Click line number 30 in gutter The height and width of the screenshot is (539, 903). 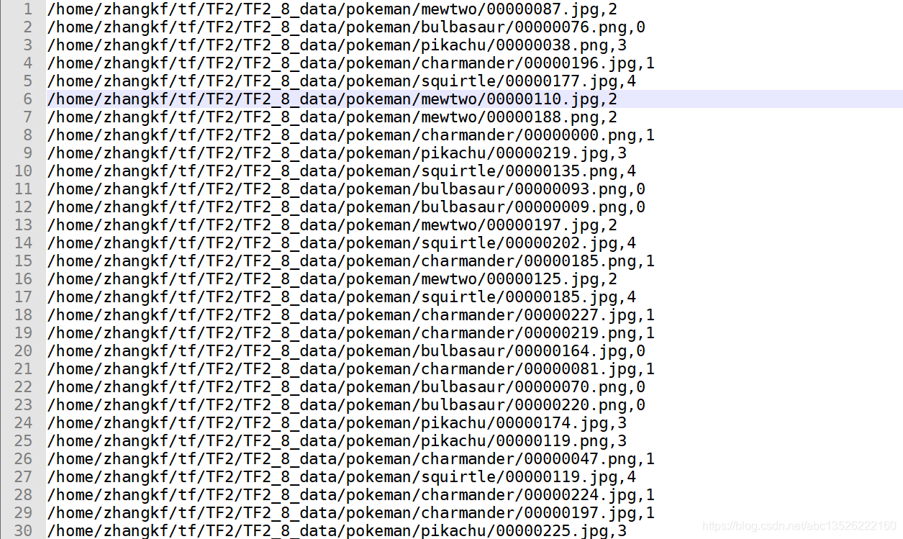pos(23,531)
